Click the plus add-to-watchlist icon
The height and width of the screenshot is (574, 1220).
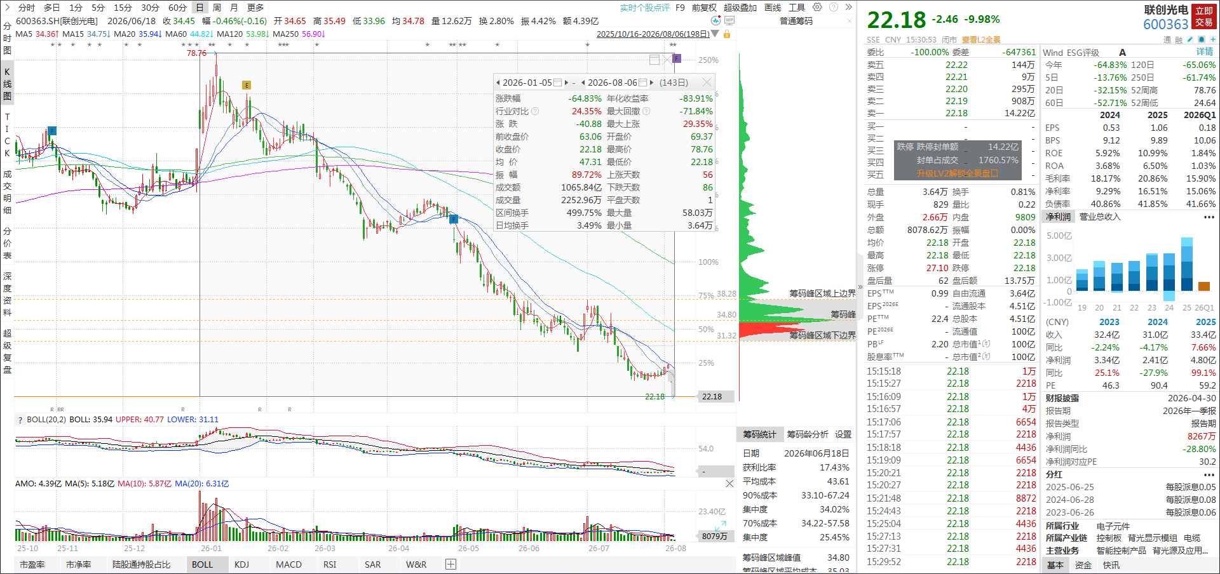(x=1213, y=39)
